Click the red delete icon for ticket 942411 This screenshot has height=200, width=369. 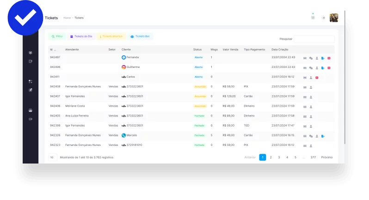pos(317,78)
